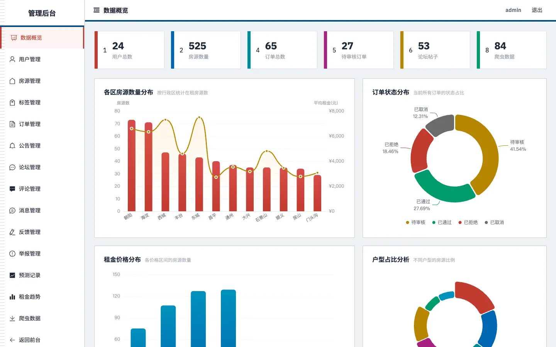The image size is (556, 347).
Task: Click the 租金价格分布 chart title
Action: pyautogui.click(x=122, y=259)
